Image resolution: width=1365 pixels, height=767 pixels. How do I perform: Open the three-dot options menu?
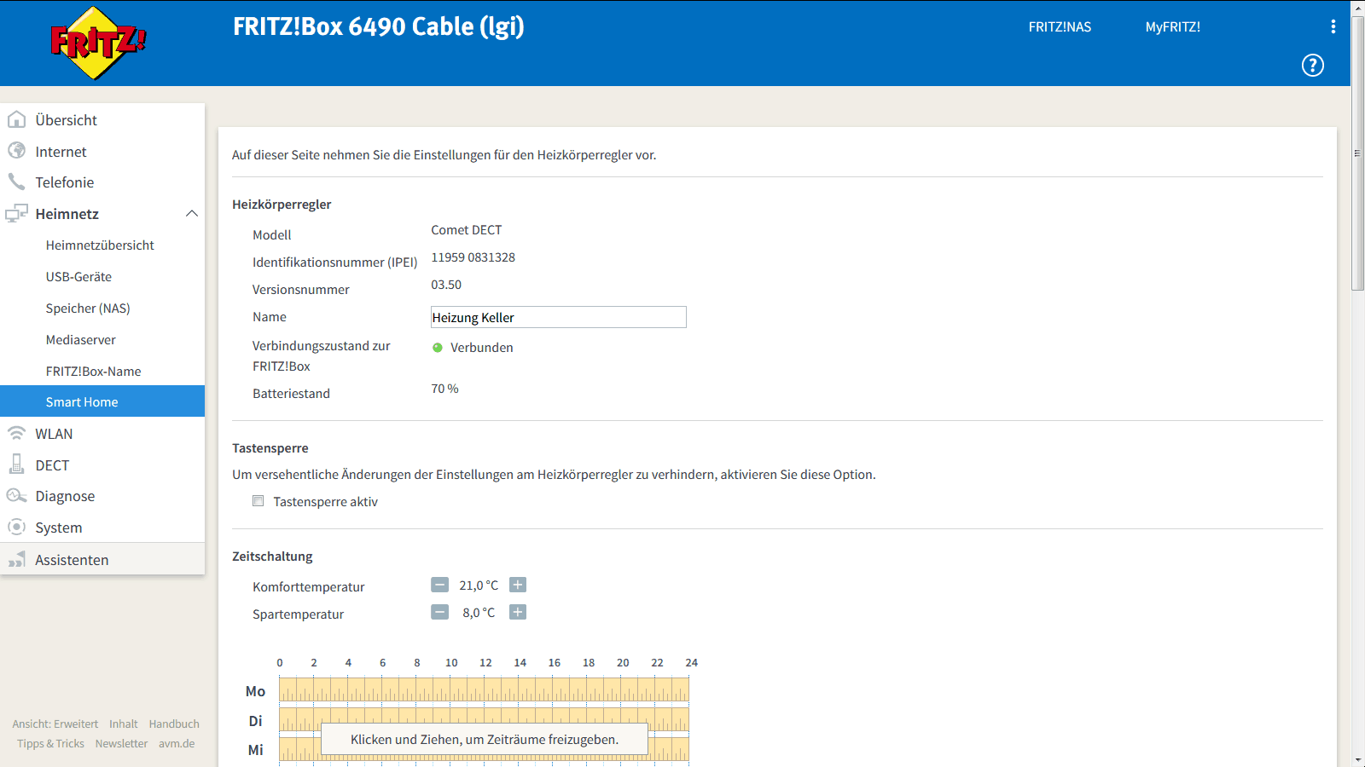1333,26
